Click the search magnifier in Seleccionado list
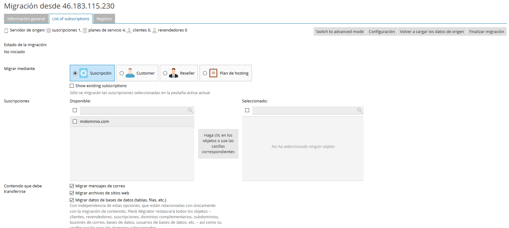This screenshot has width=509, height=228. point(359,110)
